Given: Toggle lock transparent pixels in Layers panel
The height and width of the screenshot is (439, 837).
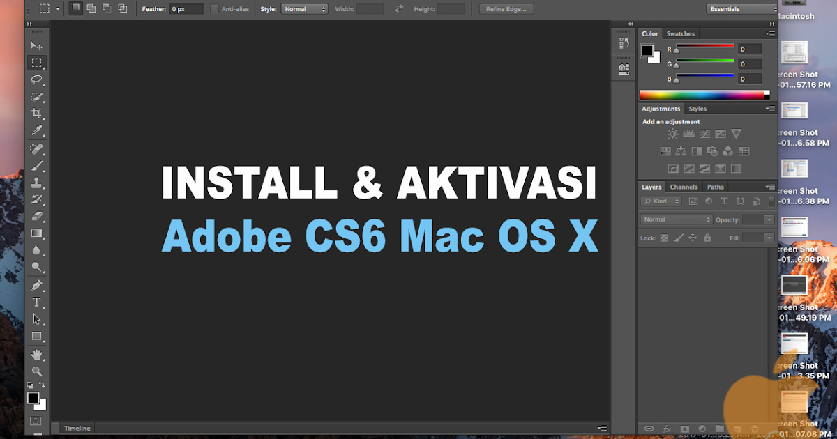Looking at the screenshot, I should 663,238.
